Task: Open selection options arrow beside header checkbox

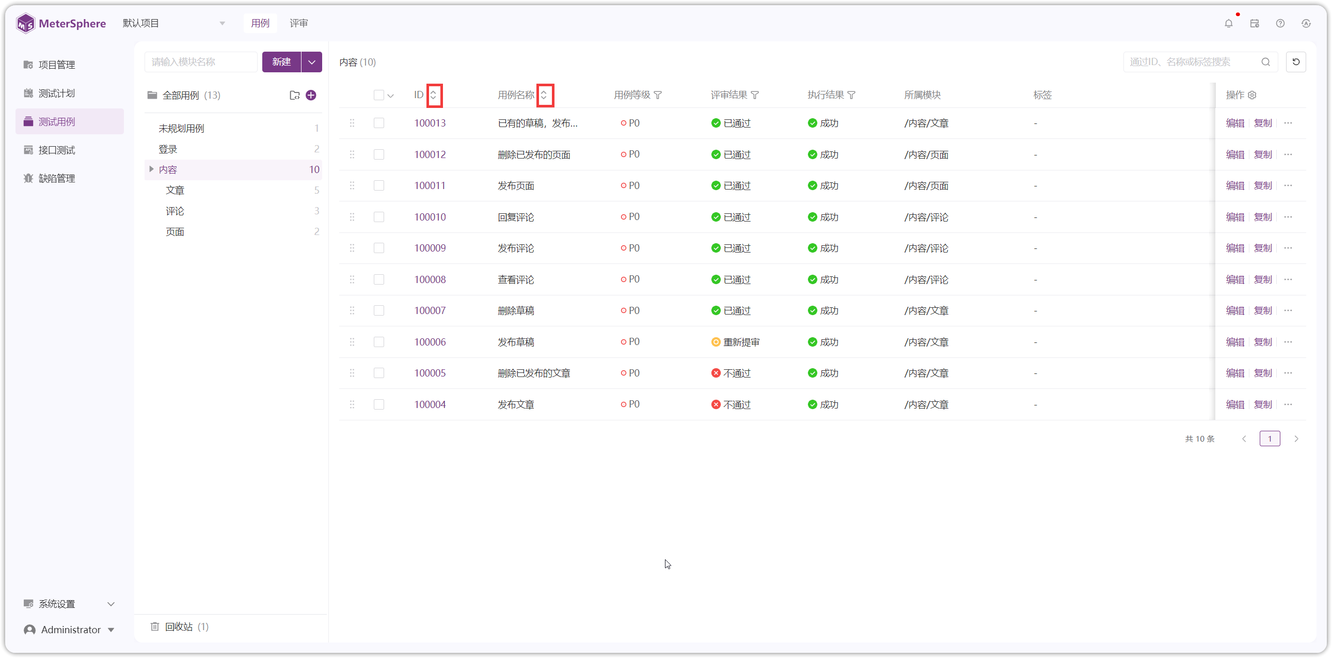Action: pos(391,96)
